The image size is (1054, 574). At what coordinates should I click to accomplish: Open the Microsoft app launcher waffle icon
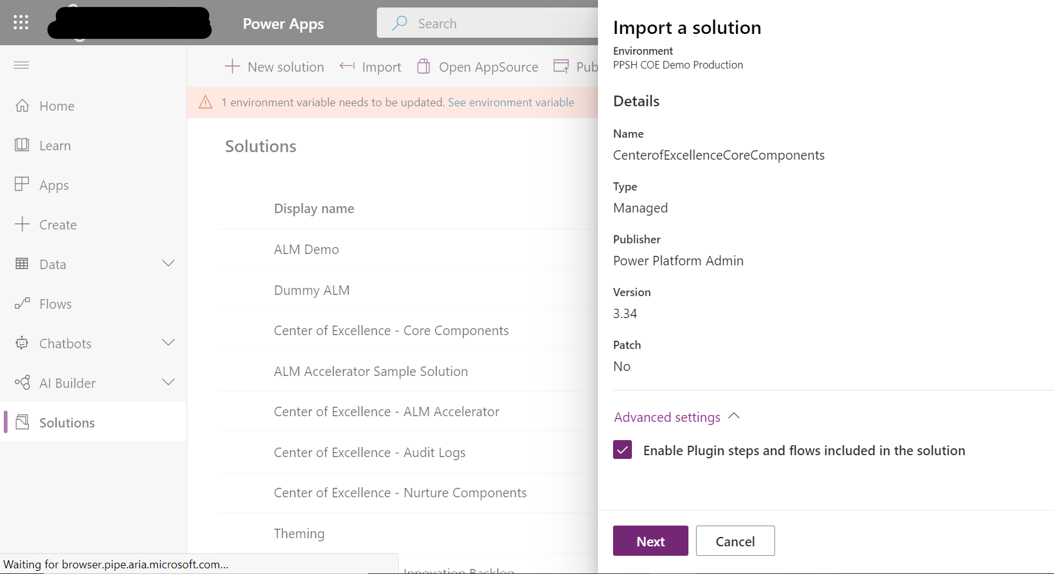[20, 22]
